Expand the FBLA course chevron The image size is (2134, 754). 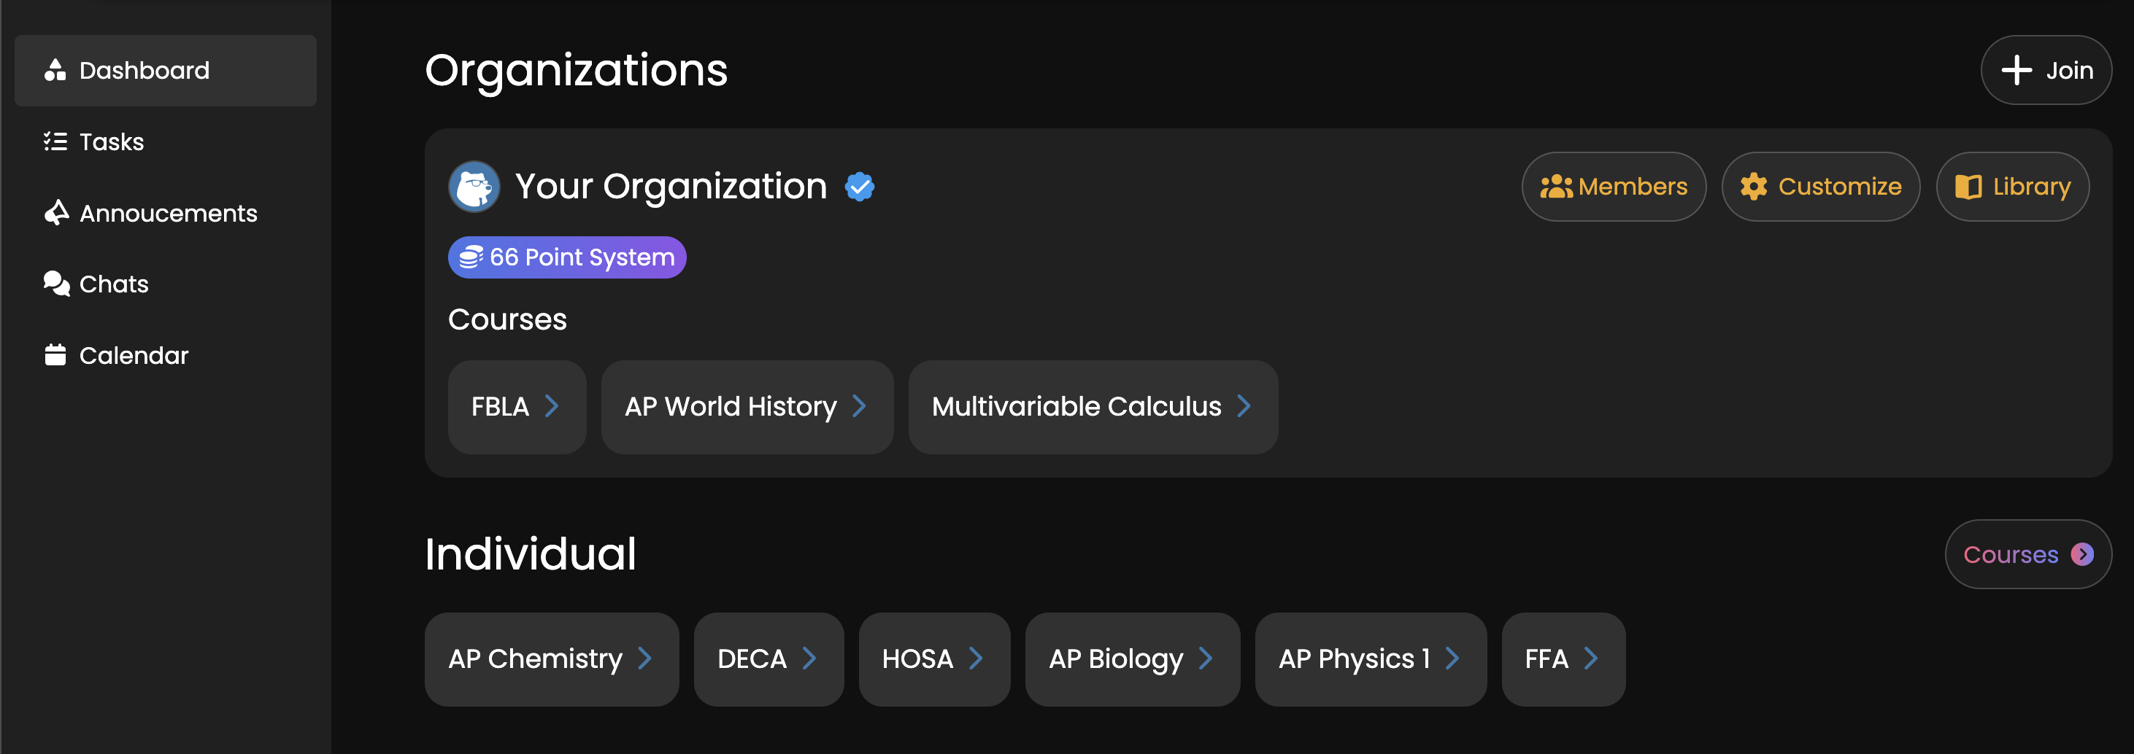[552, 406]
